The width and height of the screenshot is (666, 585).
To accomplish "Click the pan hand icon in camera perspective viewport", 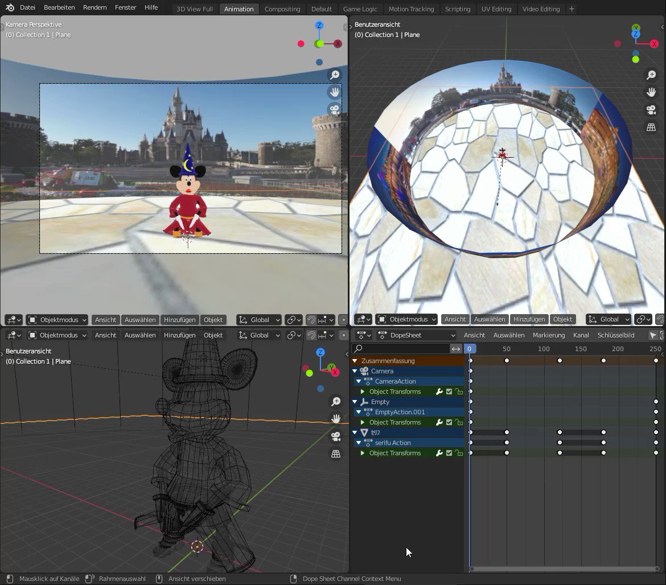I will [x=335, y=92].
